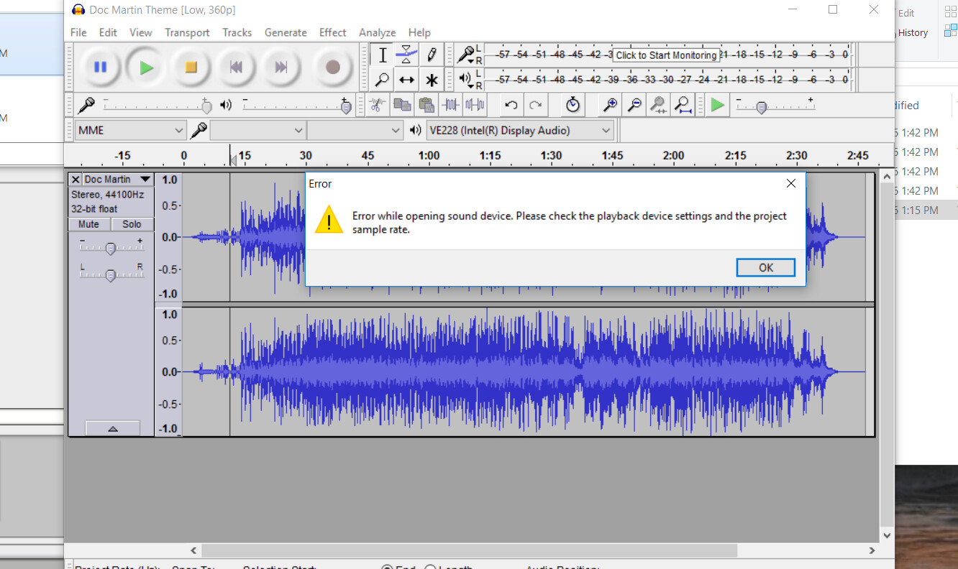958x569 pixels.
Task: Open the Doc Martin track dropdown menu
Action: coord(118,179)
